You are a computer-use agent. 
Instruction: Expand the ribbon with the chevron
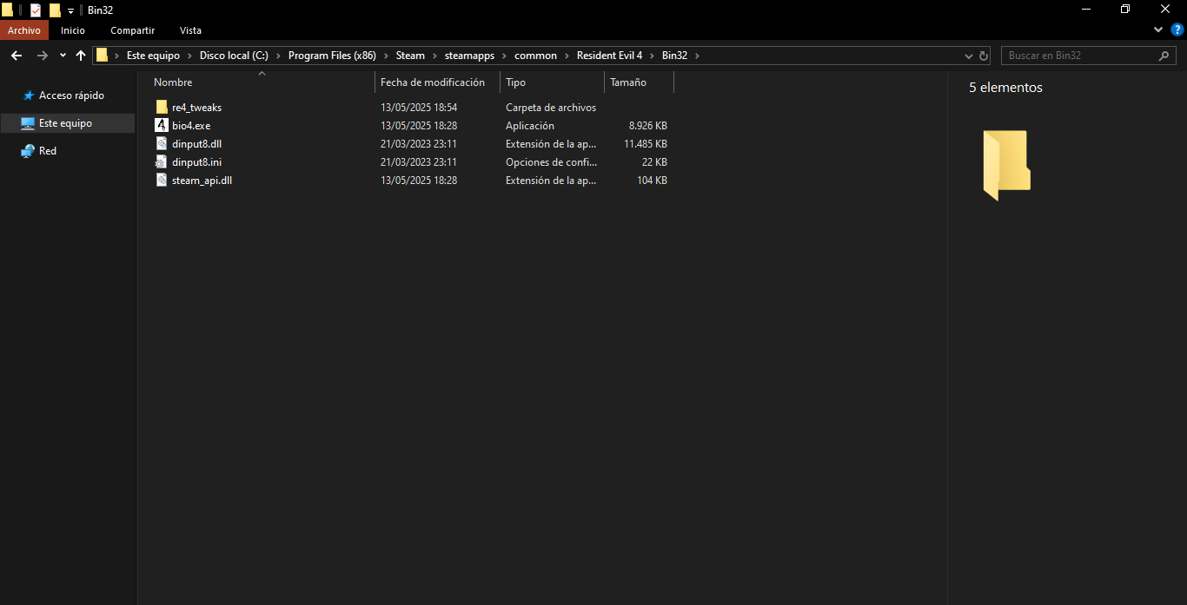pos(1158,30)
